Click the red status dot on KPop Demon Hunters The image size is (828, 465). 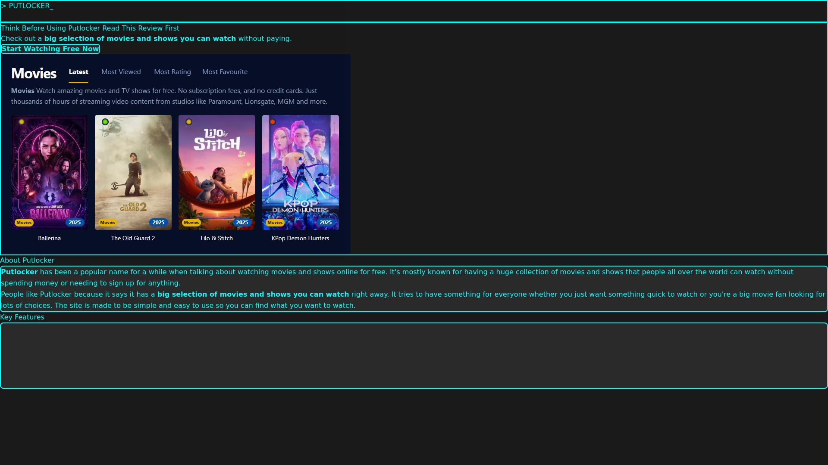[x=273, y=122]
